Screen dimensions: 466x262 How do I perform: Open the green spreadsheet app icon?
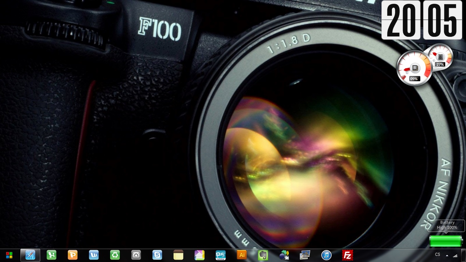pos(52,255)
